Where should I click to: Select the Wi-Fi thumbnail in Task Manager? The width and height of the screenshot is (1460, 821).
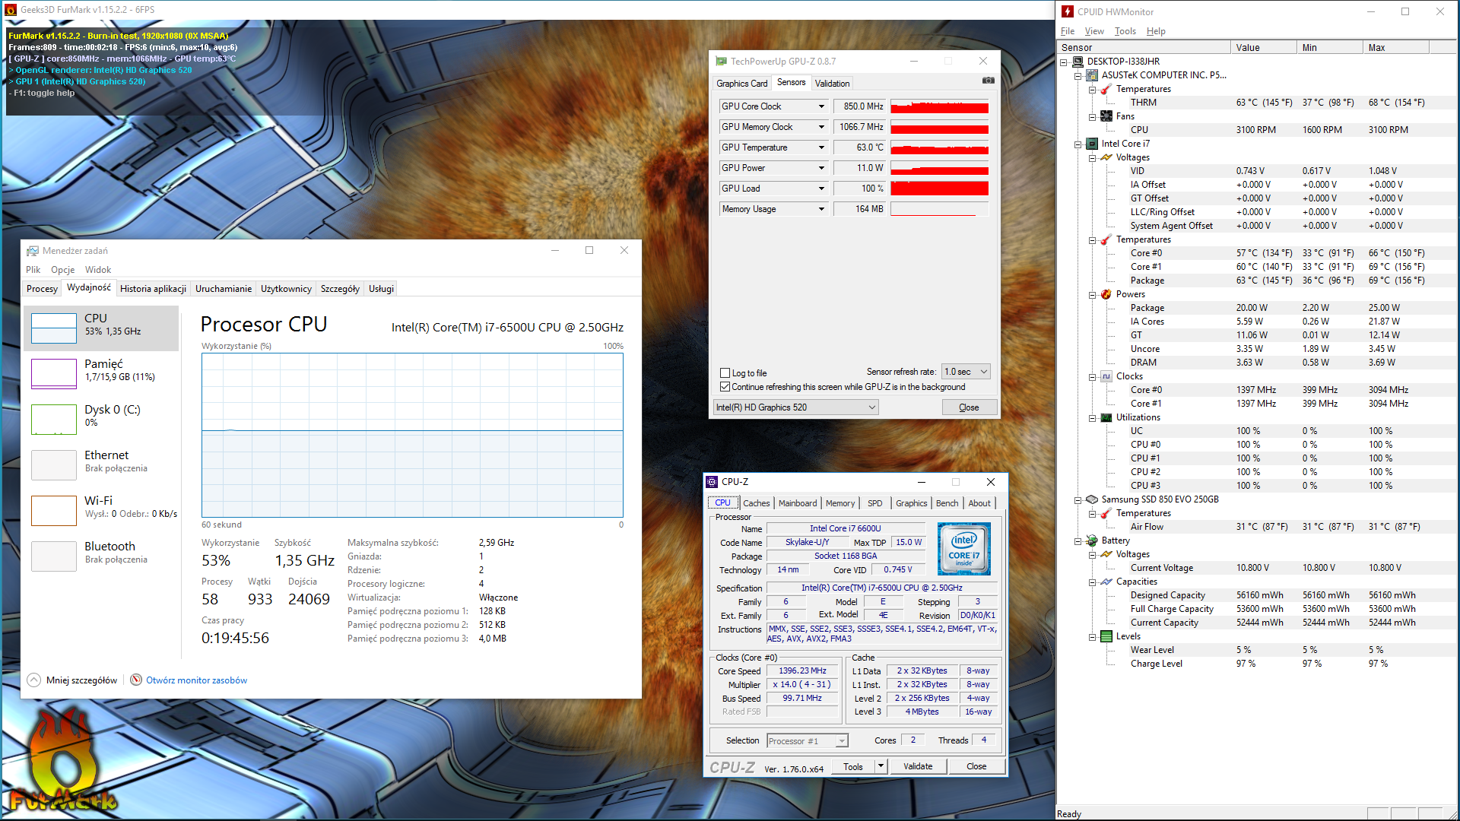[x=54, y=511]
